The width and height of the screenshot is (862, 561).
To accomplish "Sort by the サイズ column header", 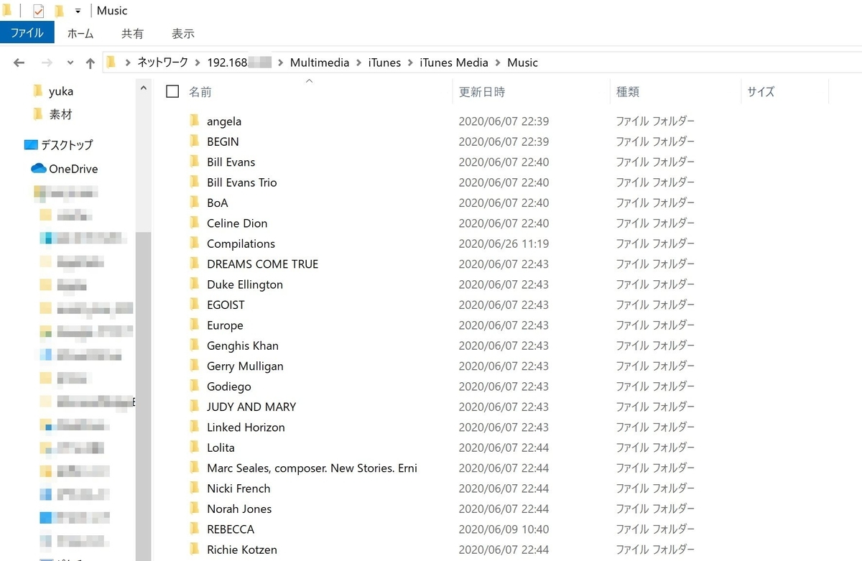I will tap(761, 92).
